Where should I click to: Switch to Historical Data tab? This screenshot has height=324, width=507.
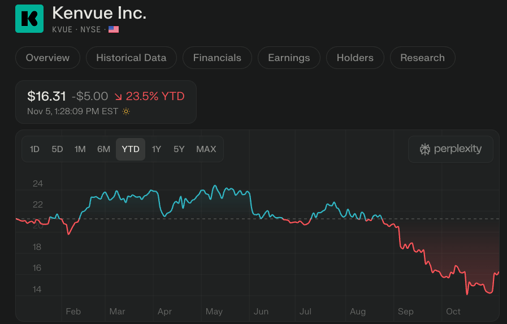point(131,58)
